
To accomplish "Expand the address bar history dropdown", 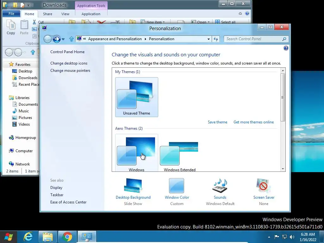I will pos(209,39).
